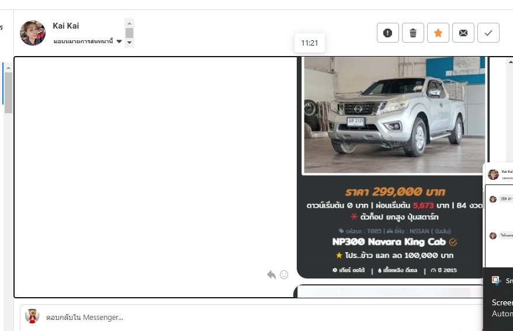Click the spam report exclamation icon
Viewport: 513px width, 331px height.
[388, 33]
